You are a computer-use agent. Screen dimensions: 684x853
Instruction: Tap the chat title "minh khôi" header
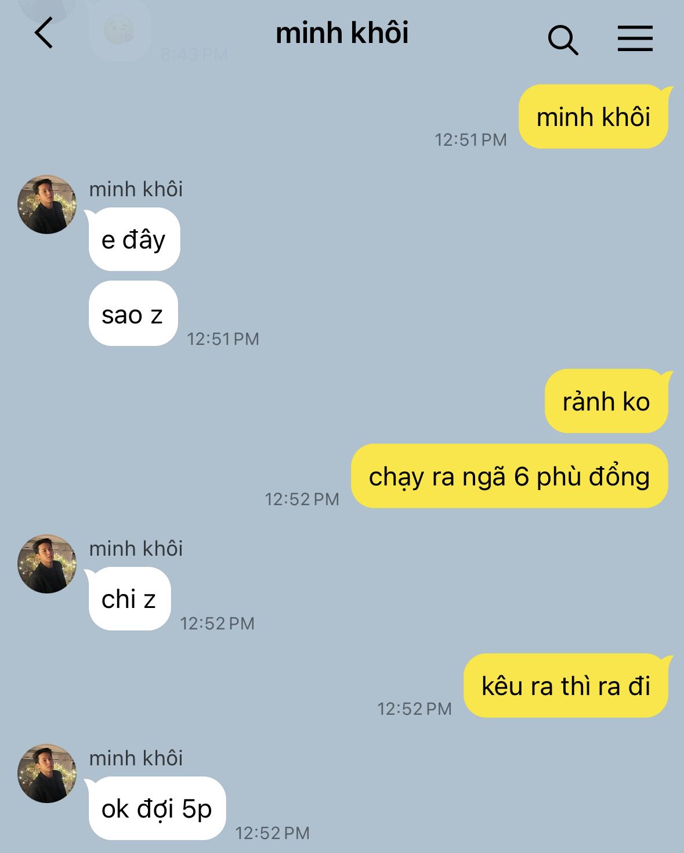point(342,33)
